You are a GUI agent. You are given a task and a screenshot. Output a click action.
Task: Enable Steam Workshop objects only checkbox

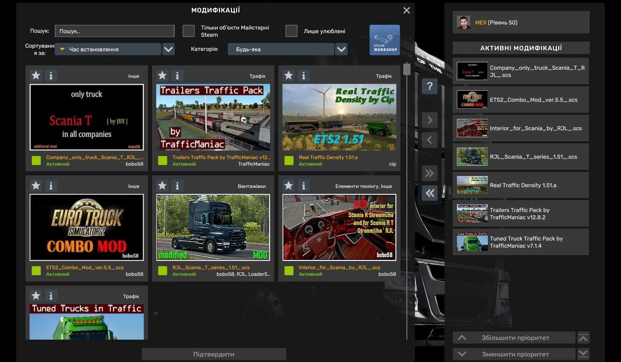pos(189,31)
